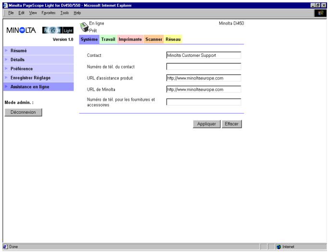Click the Contact label

[x=94, y=55]
